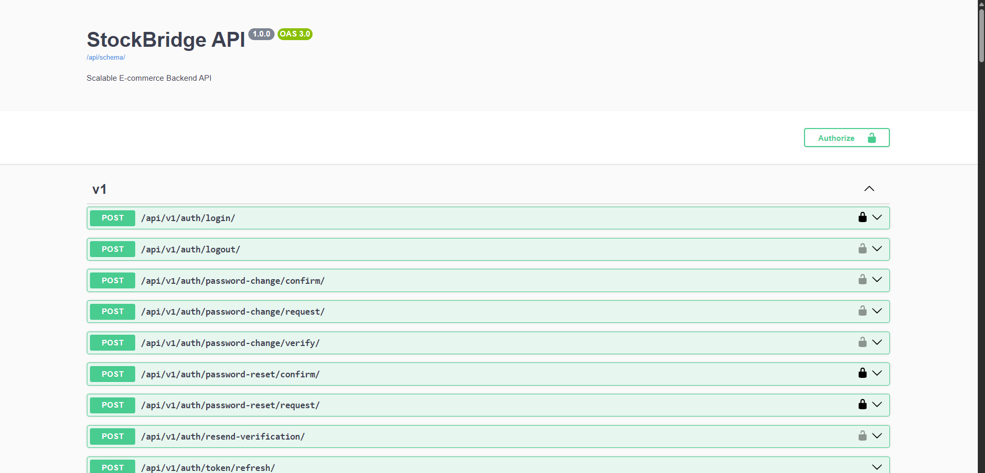Click the lock icon on resend-verification
Viewport: 985px width, 473px height.
click(x=863, y=435)
